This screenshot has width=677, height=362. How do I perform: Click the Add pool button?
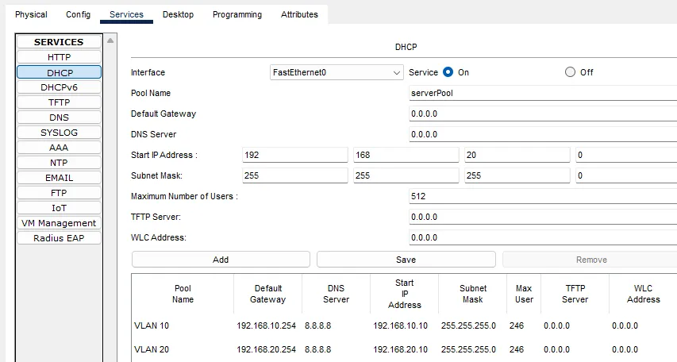(221, 260)
